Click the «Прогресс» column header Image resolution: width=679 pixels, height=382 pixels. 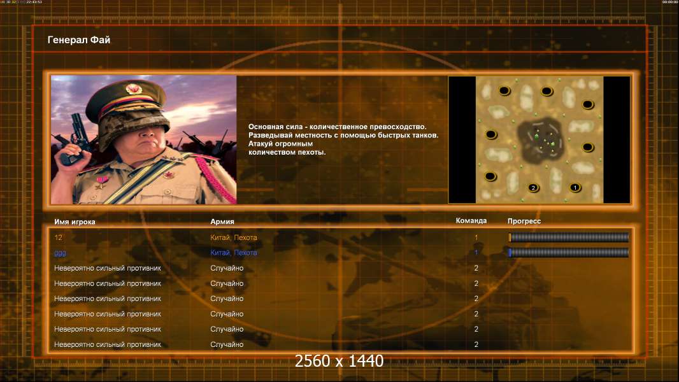tap(524, 221)
